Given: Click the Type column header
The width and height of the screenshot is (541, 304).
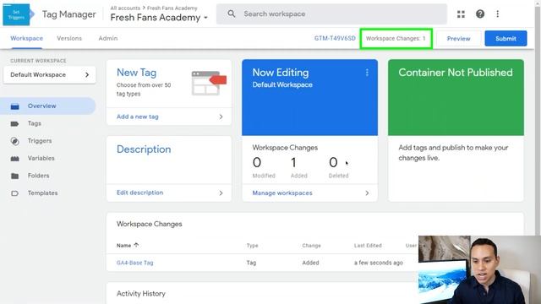Looking at the screenshot, I should pos(252,246).
